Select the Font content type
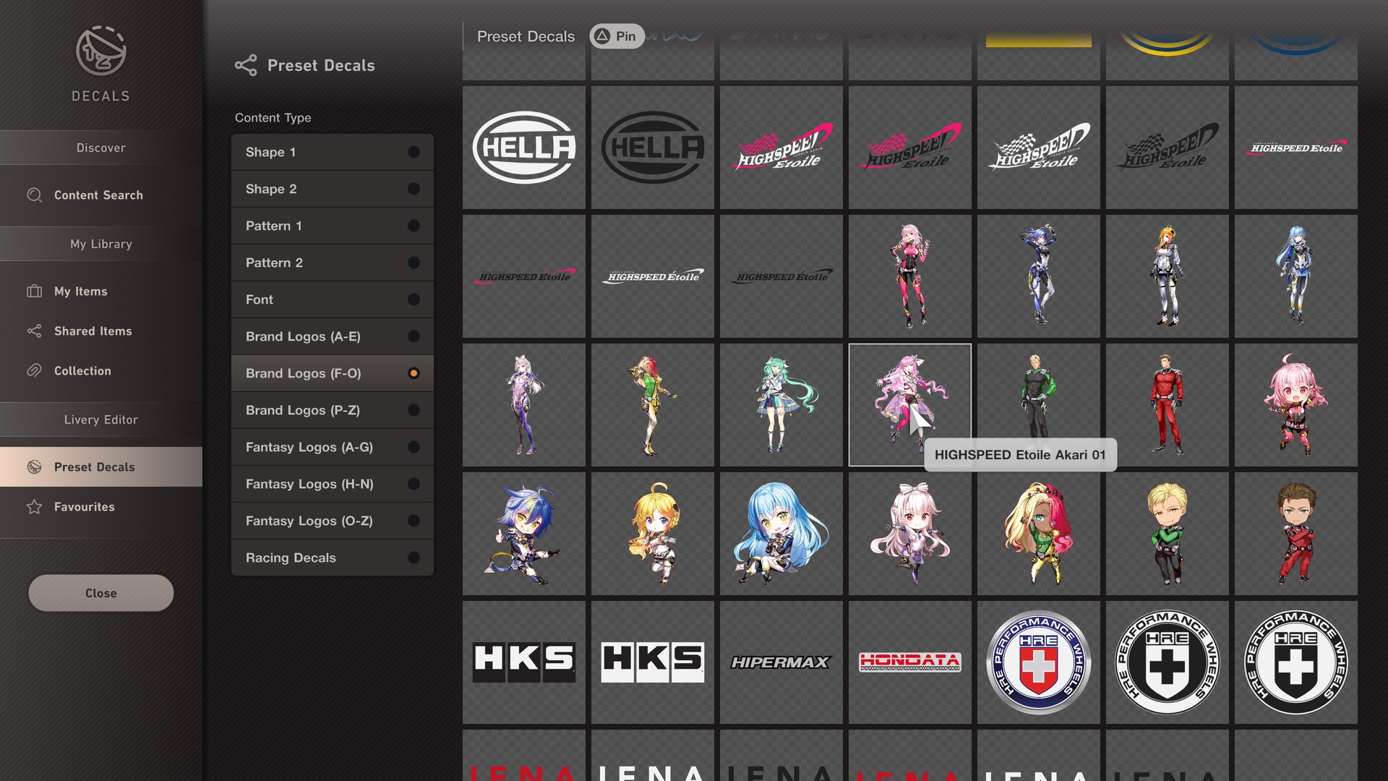1388x781 pixels. tap(331, 299)
